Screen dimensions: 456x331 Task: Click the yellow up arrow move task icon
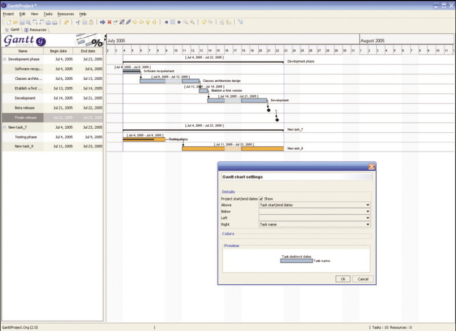point(148,22)
